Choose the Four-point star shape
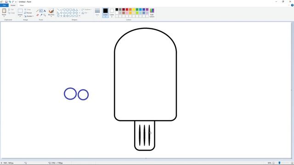 (x=61, y=16)
